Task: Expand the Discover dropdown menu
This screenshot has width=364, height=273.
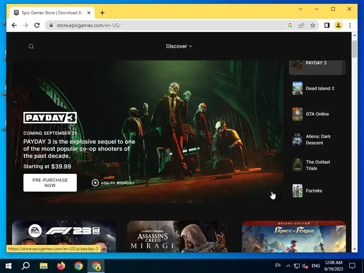Action: [179, 46]
